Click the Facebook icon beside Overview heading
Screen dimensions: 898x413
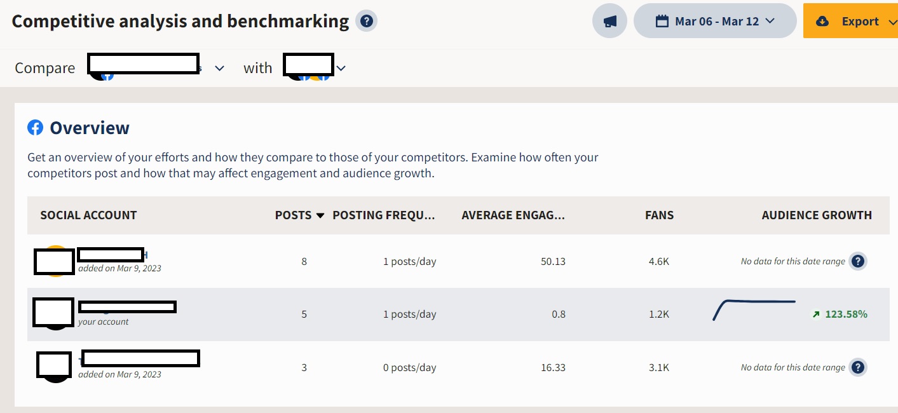point(35,128)
